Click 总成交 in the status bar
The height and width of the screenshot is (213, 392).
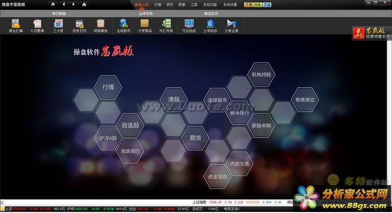(x=197, y=209)
